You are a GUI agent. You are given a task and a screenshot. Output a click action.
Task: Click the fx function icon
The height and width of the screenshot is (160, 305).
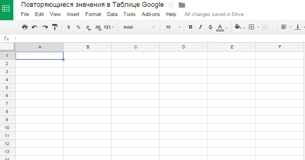tap(6, 38)
